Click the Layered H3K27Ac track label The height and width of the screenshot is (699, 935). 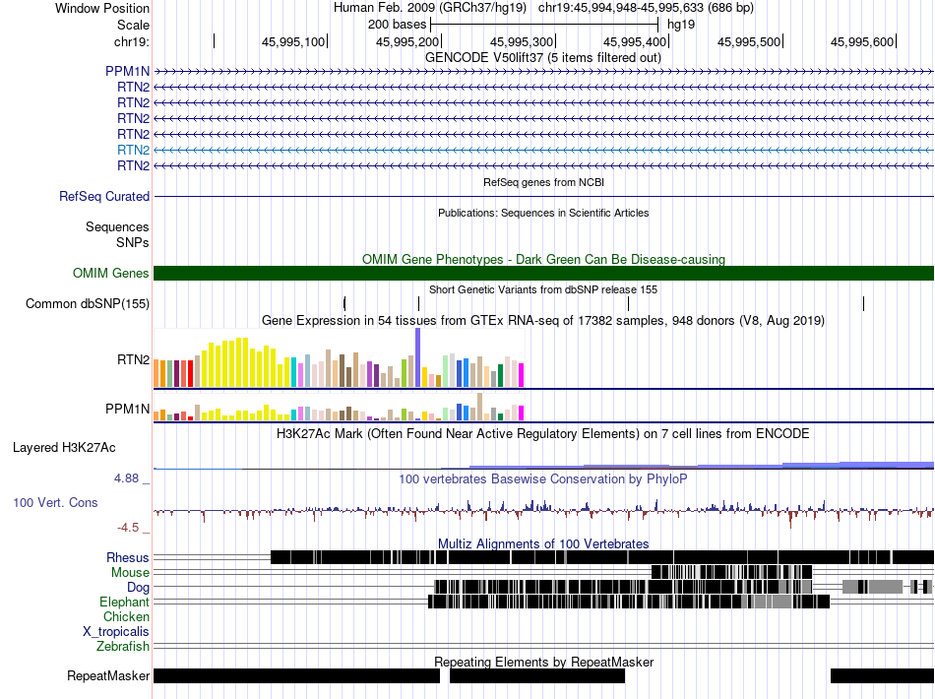[64, 447]
